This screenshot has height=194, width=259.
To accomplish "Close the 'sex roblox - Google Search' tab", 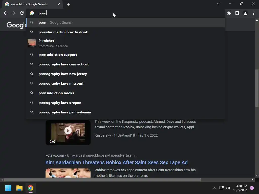I will pos(59,4).
